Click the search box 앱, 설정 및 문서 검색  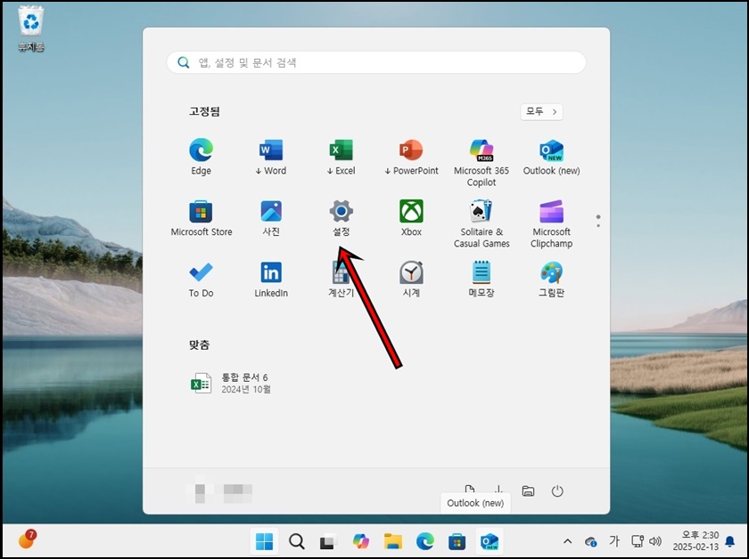tap(376, 62)
